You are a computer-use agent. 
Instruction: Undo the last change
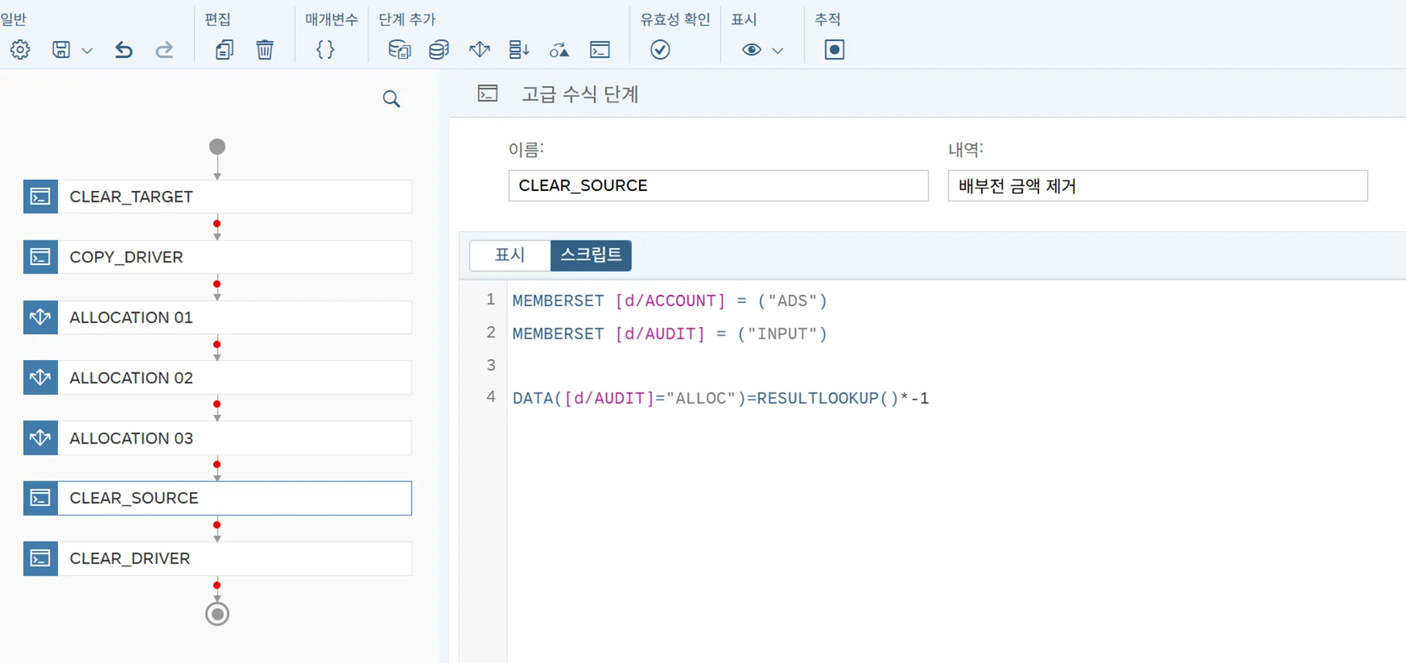[124, 49]
